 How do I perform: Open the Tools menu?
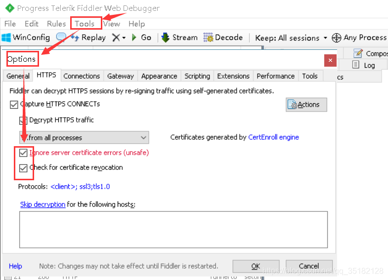click(x=85, y=24)
